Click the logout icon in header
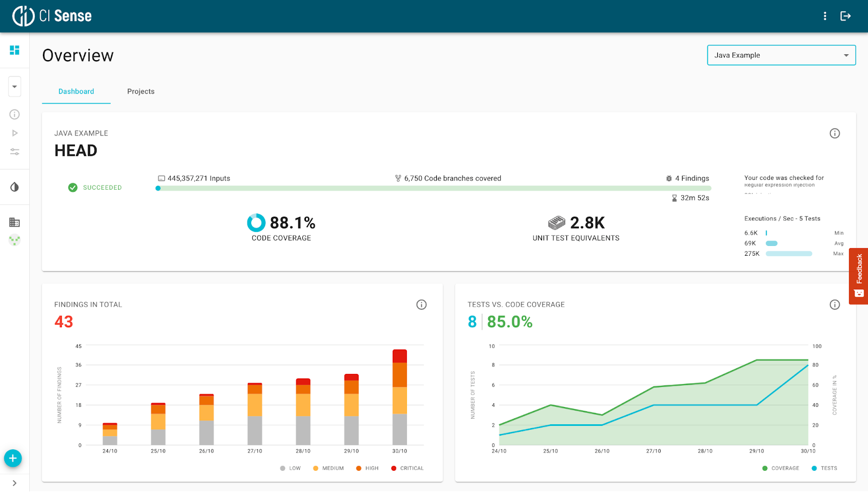Image resolution: width=868 pixels, height=492 pixels. pos(845,16)
